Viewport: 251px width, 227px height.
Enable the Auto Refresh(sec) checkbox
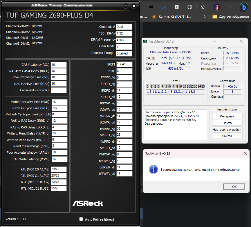(x=81, y=219)
